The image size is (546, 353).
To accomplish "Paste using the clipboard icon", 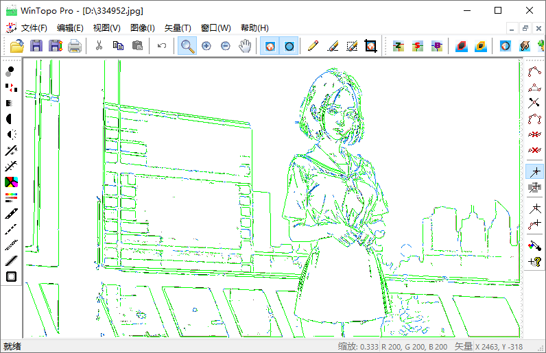I will coord(137,46).
